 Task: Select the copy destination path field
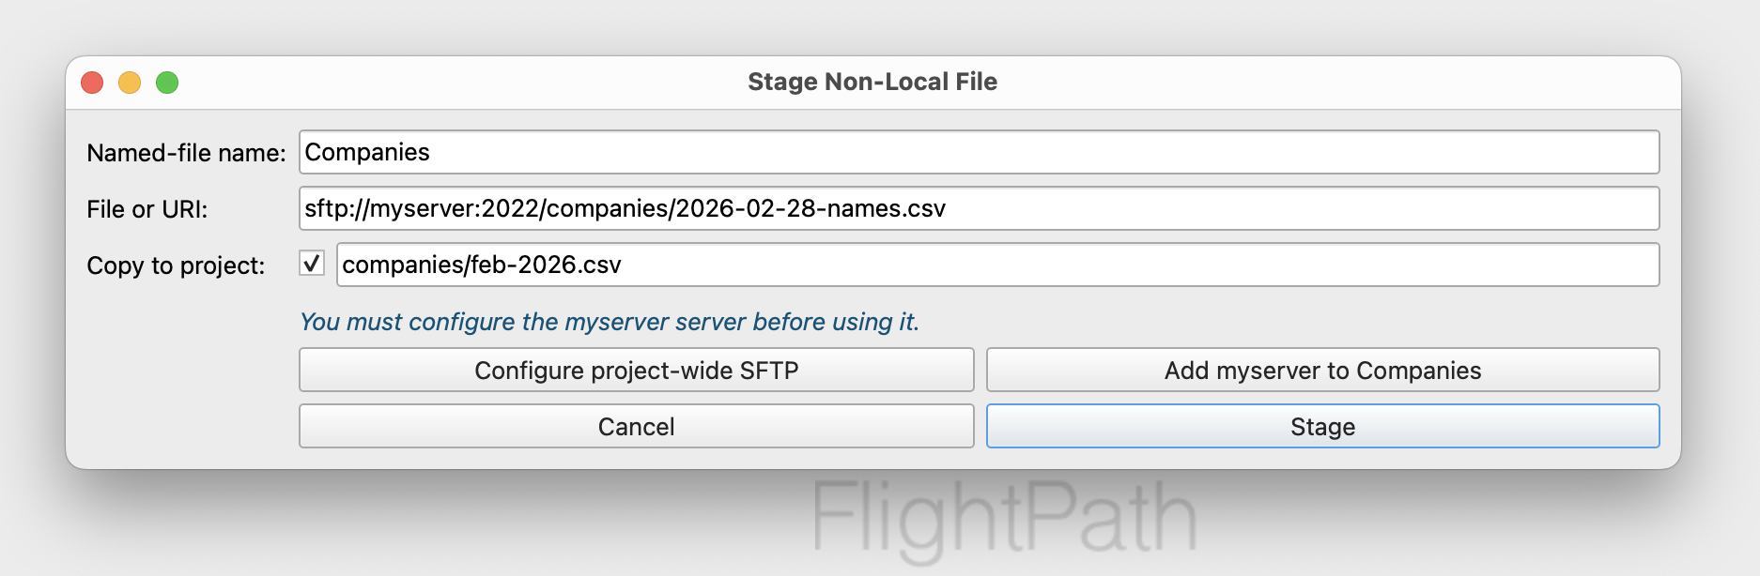click(997, 265)
